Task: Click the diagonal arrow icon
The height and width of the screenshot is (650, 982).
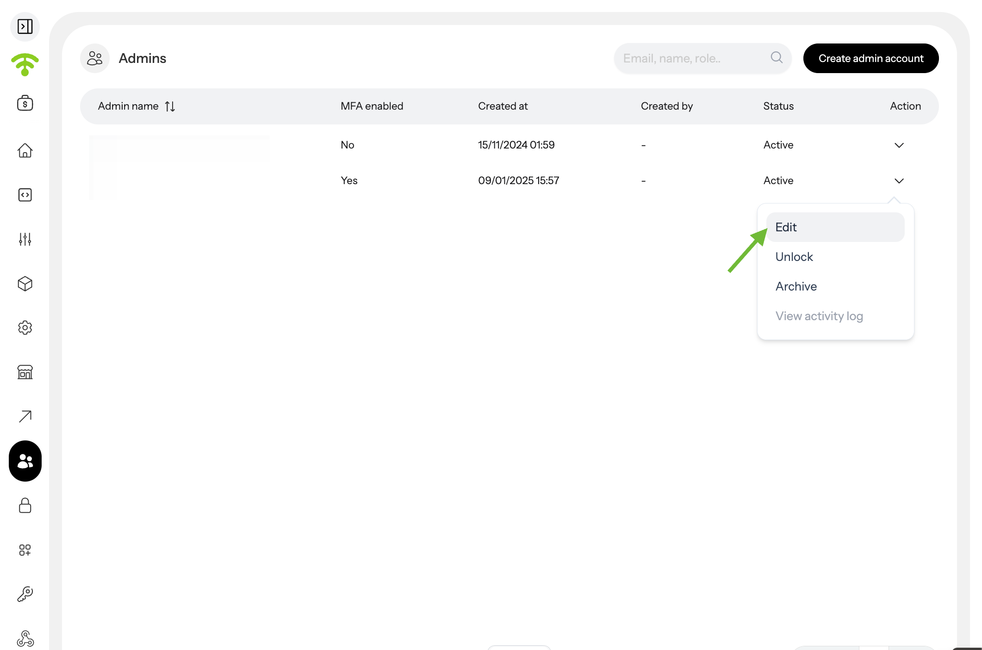Action: pyautogui.click(x=25, y=416)
